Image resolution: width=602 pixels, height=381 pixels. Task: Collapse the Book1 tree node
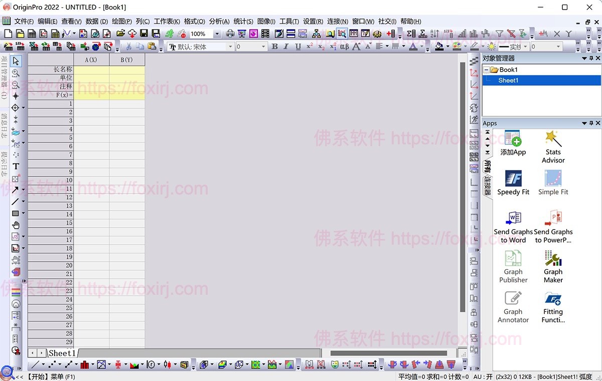[x=486, y=70]
